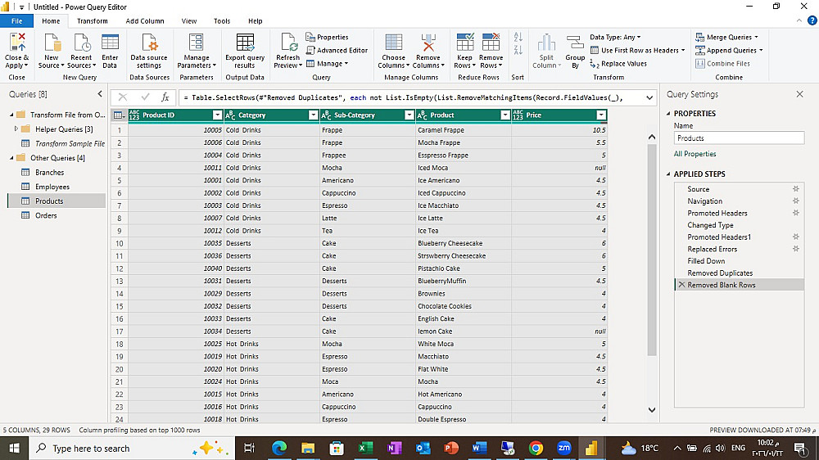819x460 pixels.
Task: Open Product column filter dropdown
Action: click(x=505, y=115)
